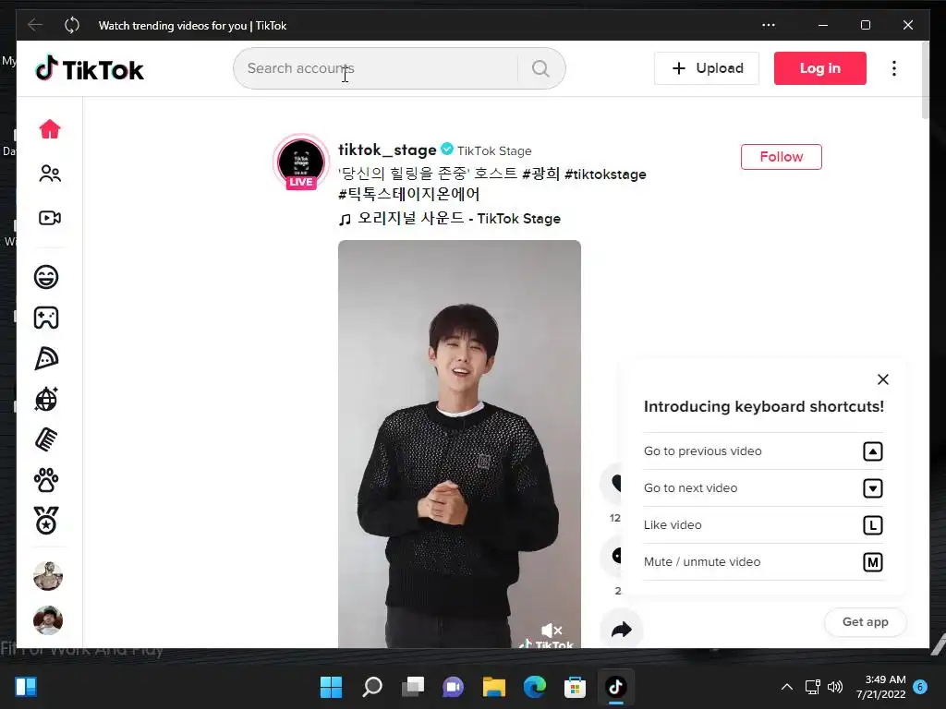Click the up arrow key for previous video
This screenshot has width=946, height=709.
[x=872, y=451]
